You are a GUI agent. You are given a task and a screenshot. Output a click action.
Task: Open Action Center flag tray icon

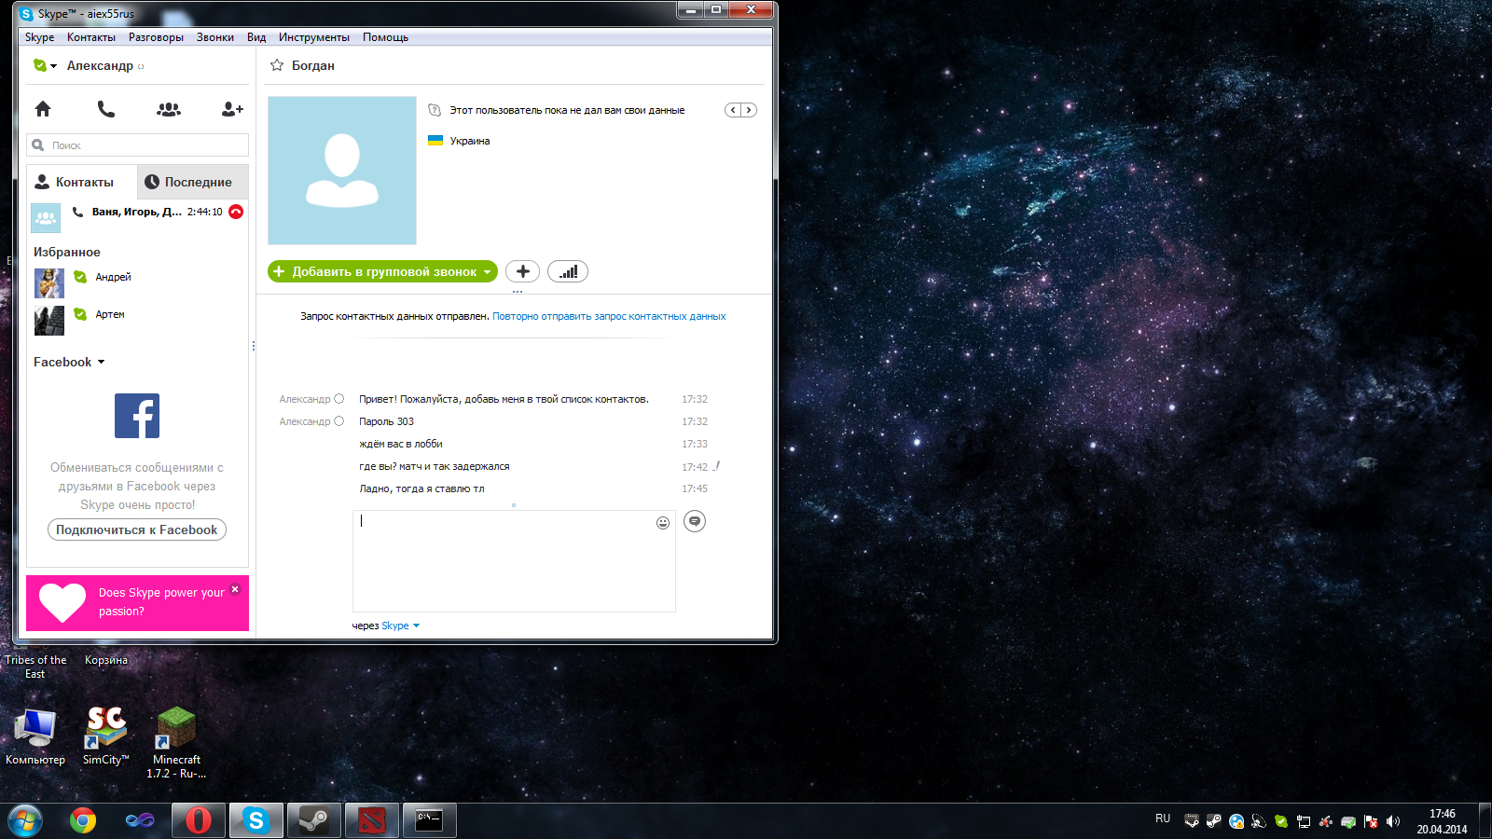click(x=1371, y=821)
